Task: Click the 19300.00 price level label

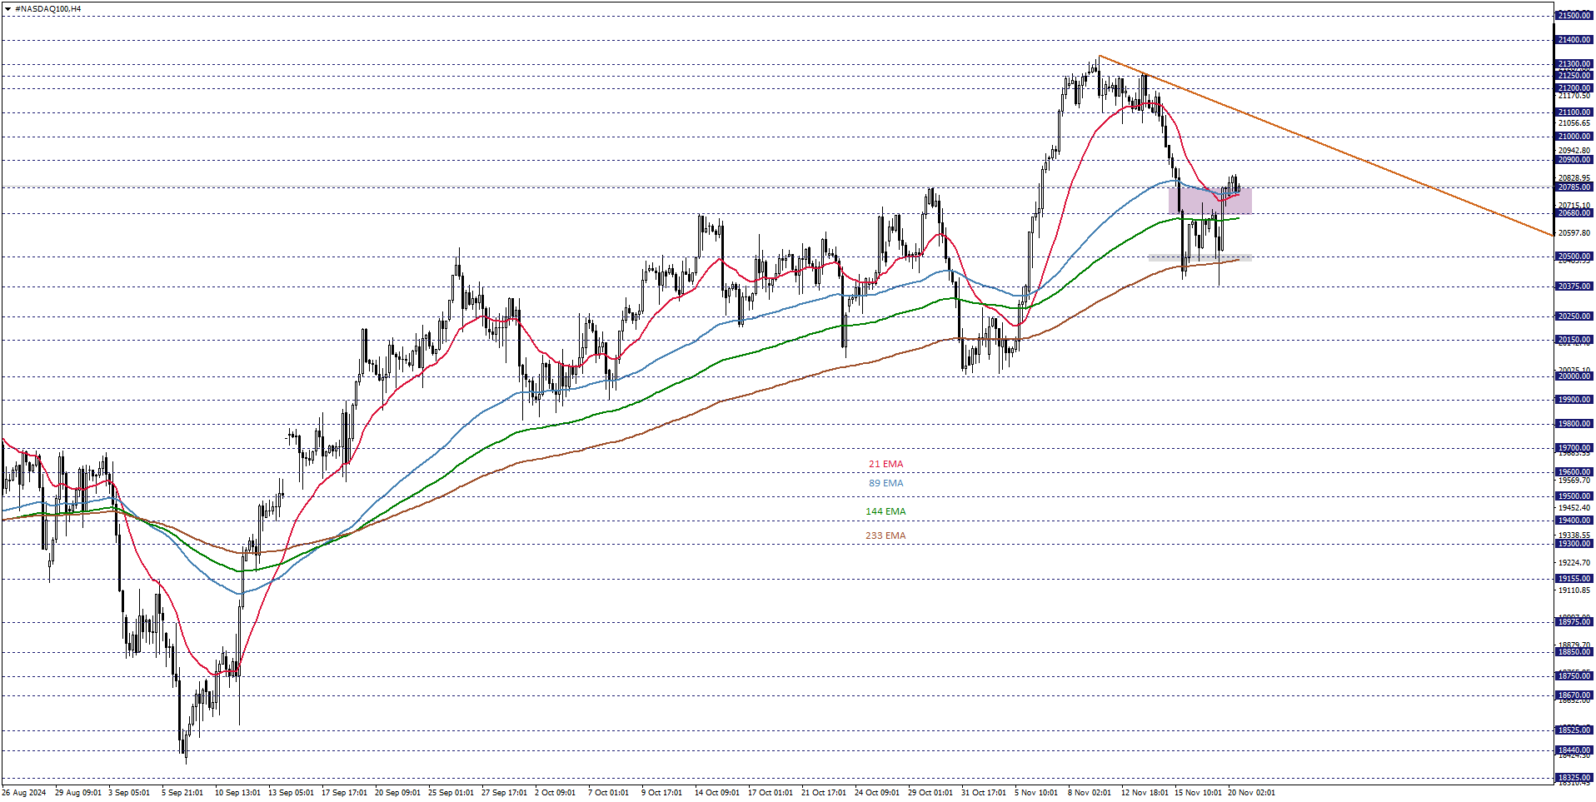Action: pos(1574,544)
